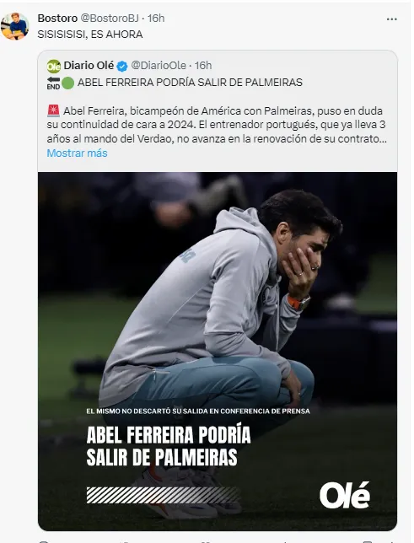The image size is (414, 543).
Task: Click the red siren emoji
Action: (x=53, y=111)
